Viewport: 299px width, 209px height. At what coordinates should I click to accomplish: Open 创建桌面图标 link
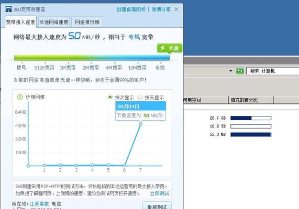tap(131, 9)
